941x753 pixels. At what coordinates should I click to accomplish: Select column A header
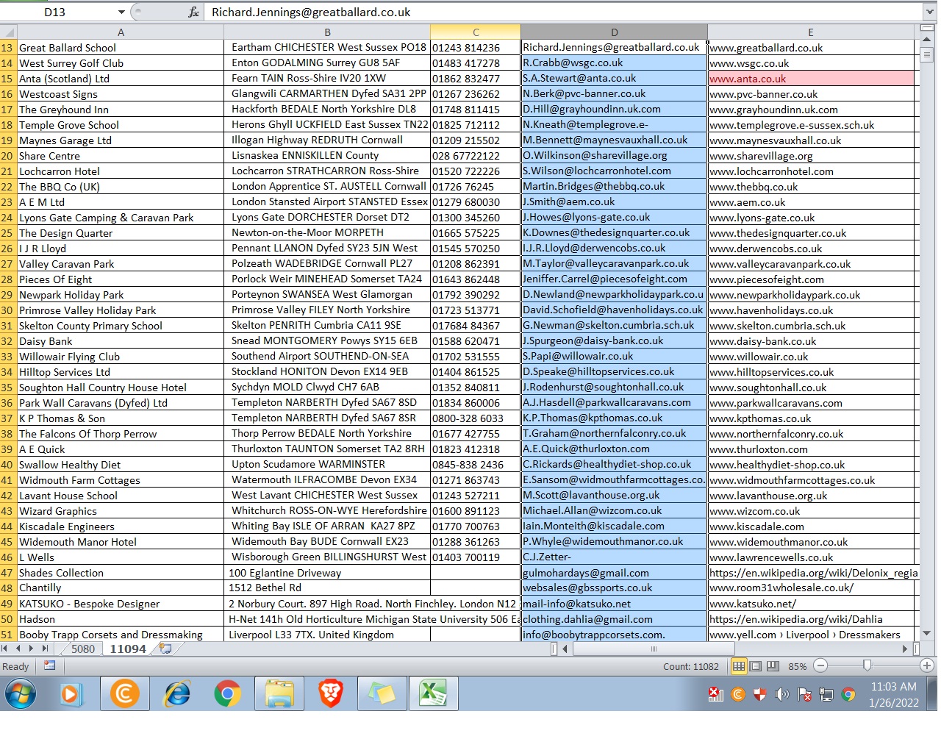(x=121, y=32)
